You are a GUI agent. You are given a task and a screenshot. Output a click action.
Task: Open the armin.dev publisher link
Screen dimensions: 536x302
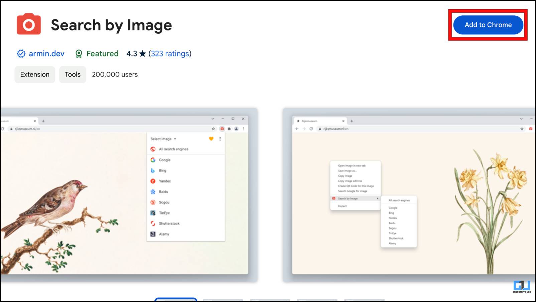coord(46,53)
